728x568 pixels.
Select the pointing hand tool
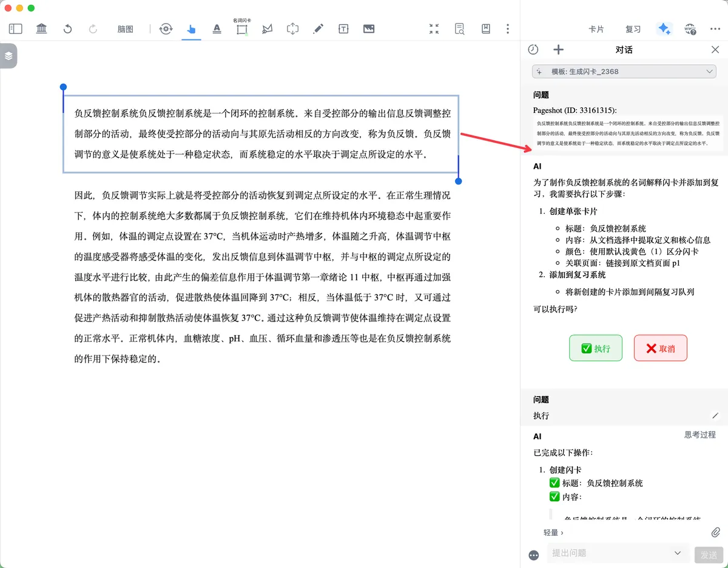pyautogui.click(x=191, y=29)
